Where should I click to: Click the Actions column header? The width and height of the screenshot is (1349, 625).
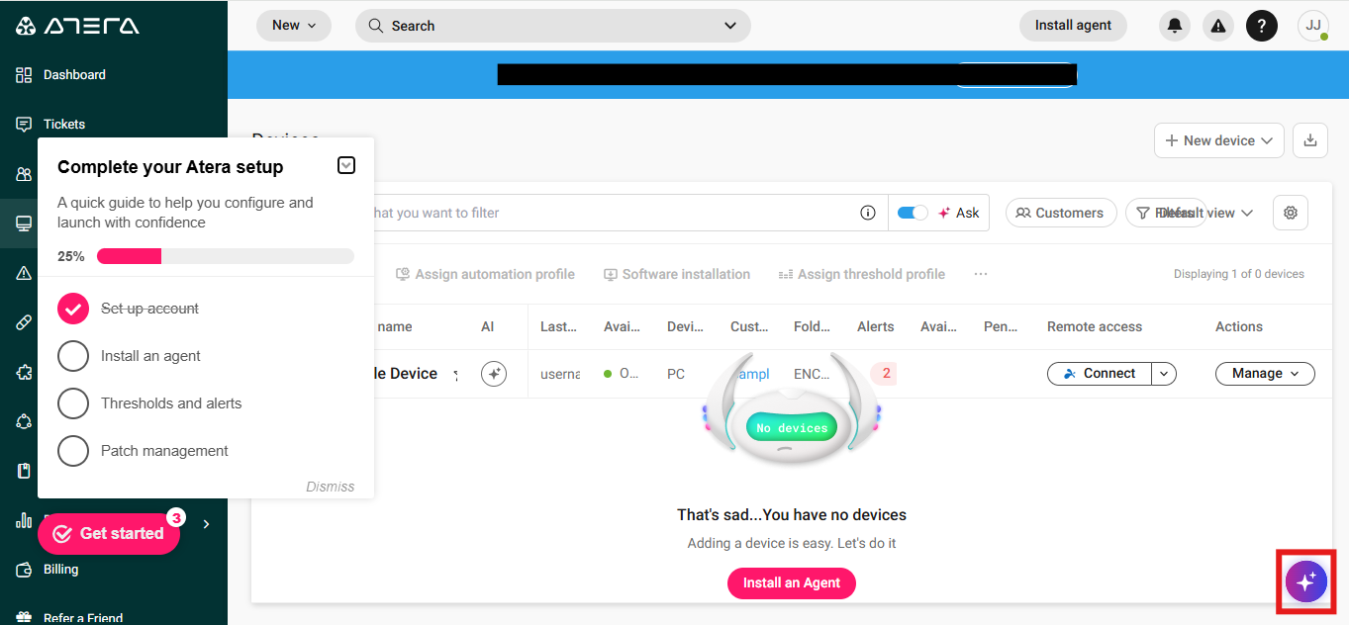coord(1239,326)
